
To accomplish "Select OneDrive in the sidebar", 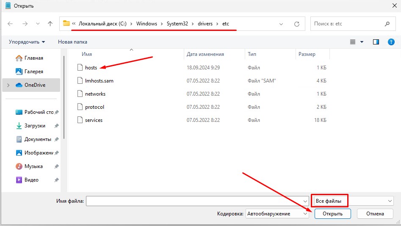I will (x=31, y=85).
